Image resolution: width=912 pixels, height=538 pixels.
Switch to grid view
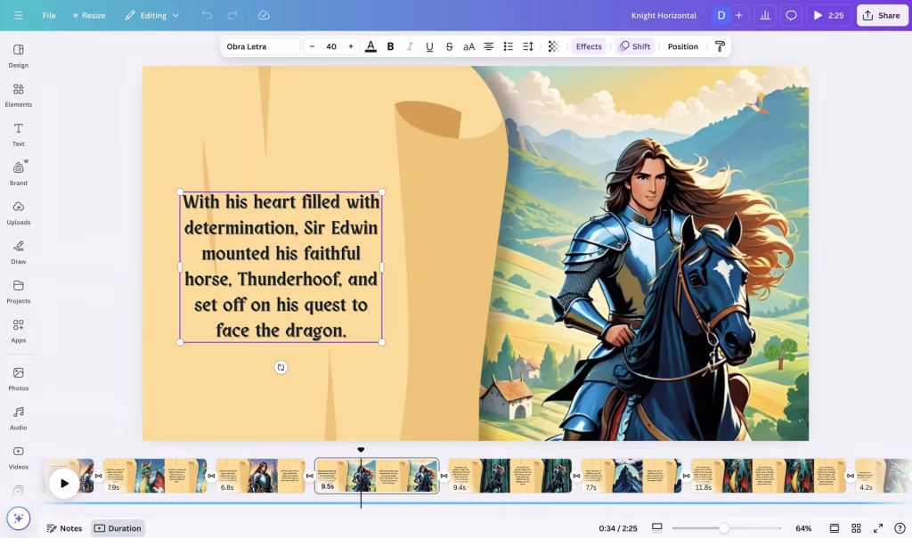coord(856,528)
